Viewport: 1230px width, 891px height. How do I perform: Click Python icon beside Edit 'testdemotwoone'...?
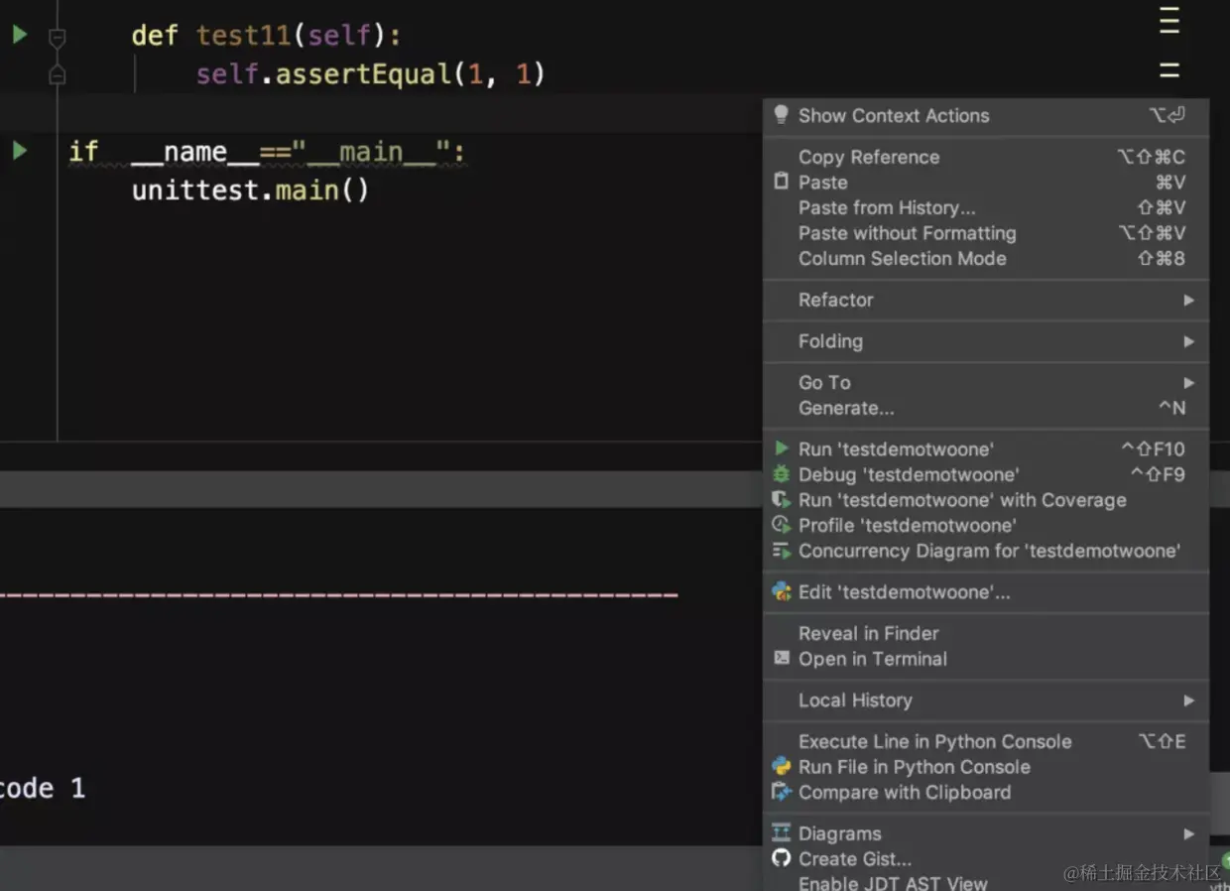click(782, 591)
